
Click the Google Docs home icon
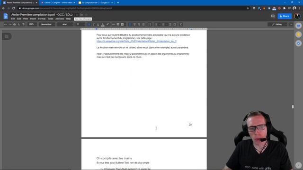coord(6,16)
